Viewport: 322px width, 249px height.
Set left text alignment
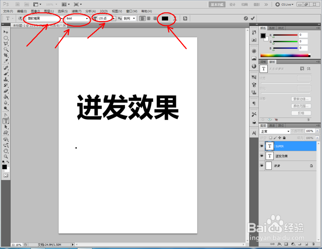[142, 18]
